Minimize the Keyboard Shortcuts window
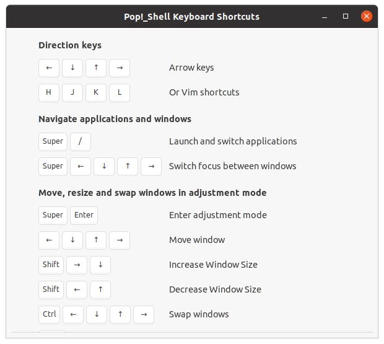 pos(325,16)
